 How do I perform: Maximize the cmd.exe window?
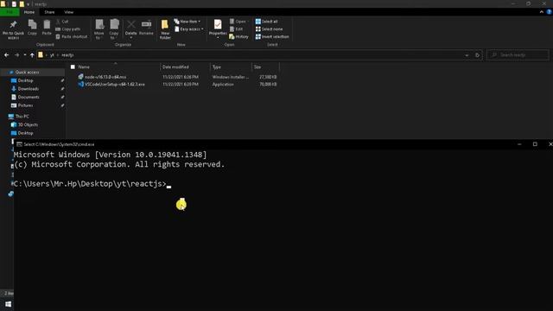[535, 144]
